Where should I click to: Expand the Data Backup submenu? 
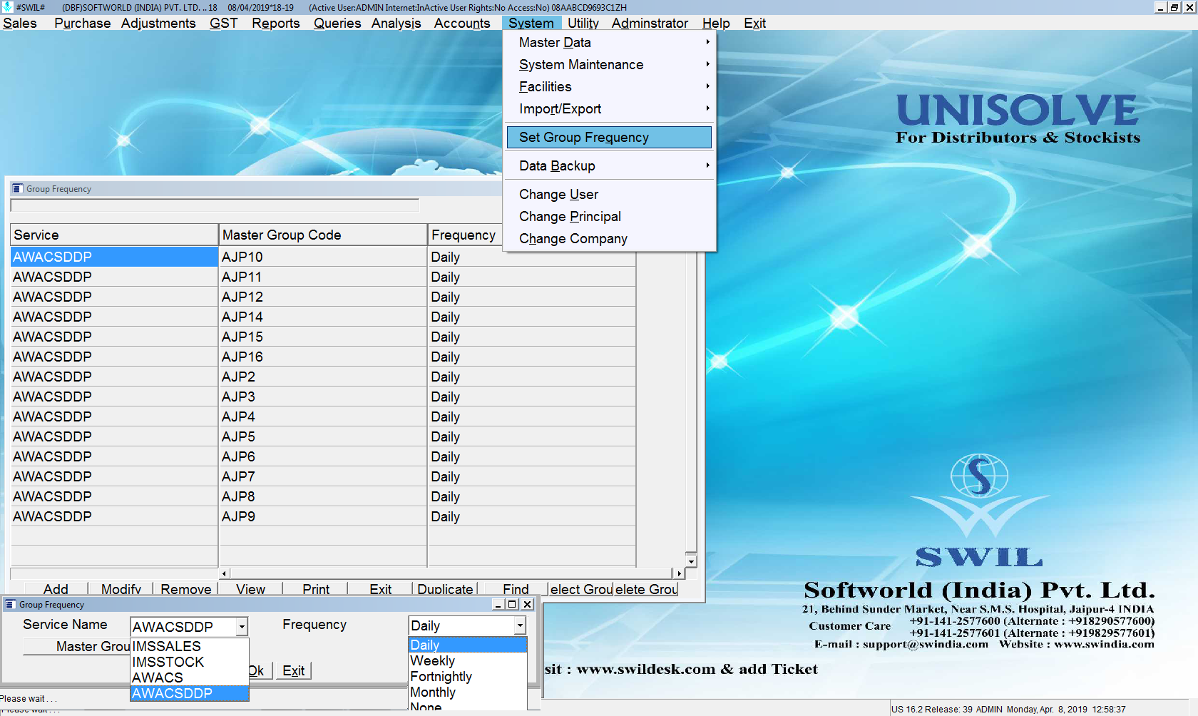[x=609, y=166]
